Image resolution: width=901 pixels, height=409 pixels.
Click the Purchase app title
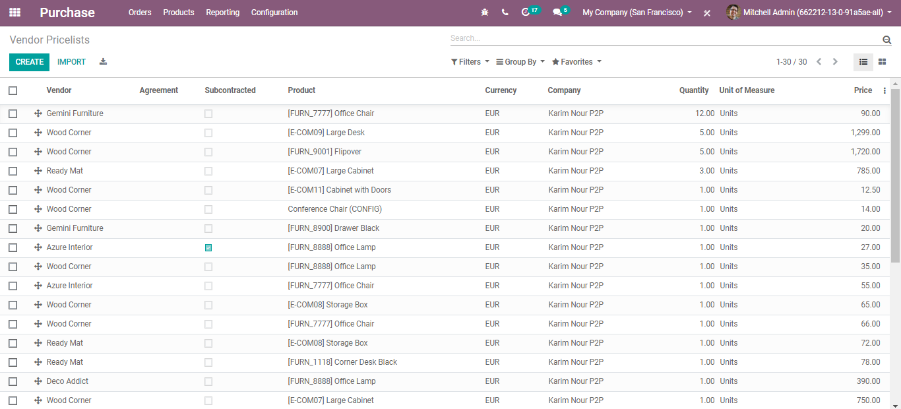tap(67, 13)
